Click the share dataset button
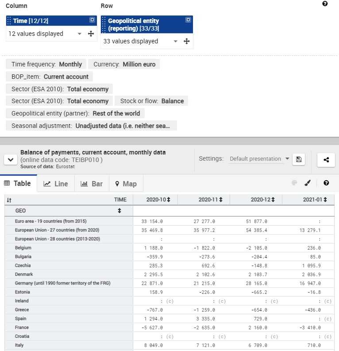The image size is (339, 351). point(326,160)
